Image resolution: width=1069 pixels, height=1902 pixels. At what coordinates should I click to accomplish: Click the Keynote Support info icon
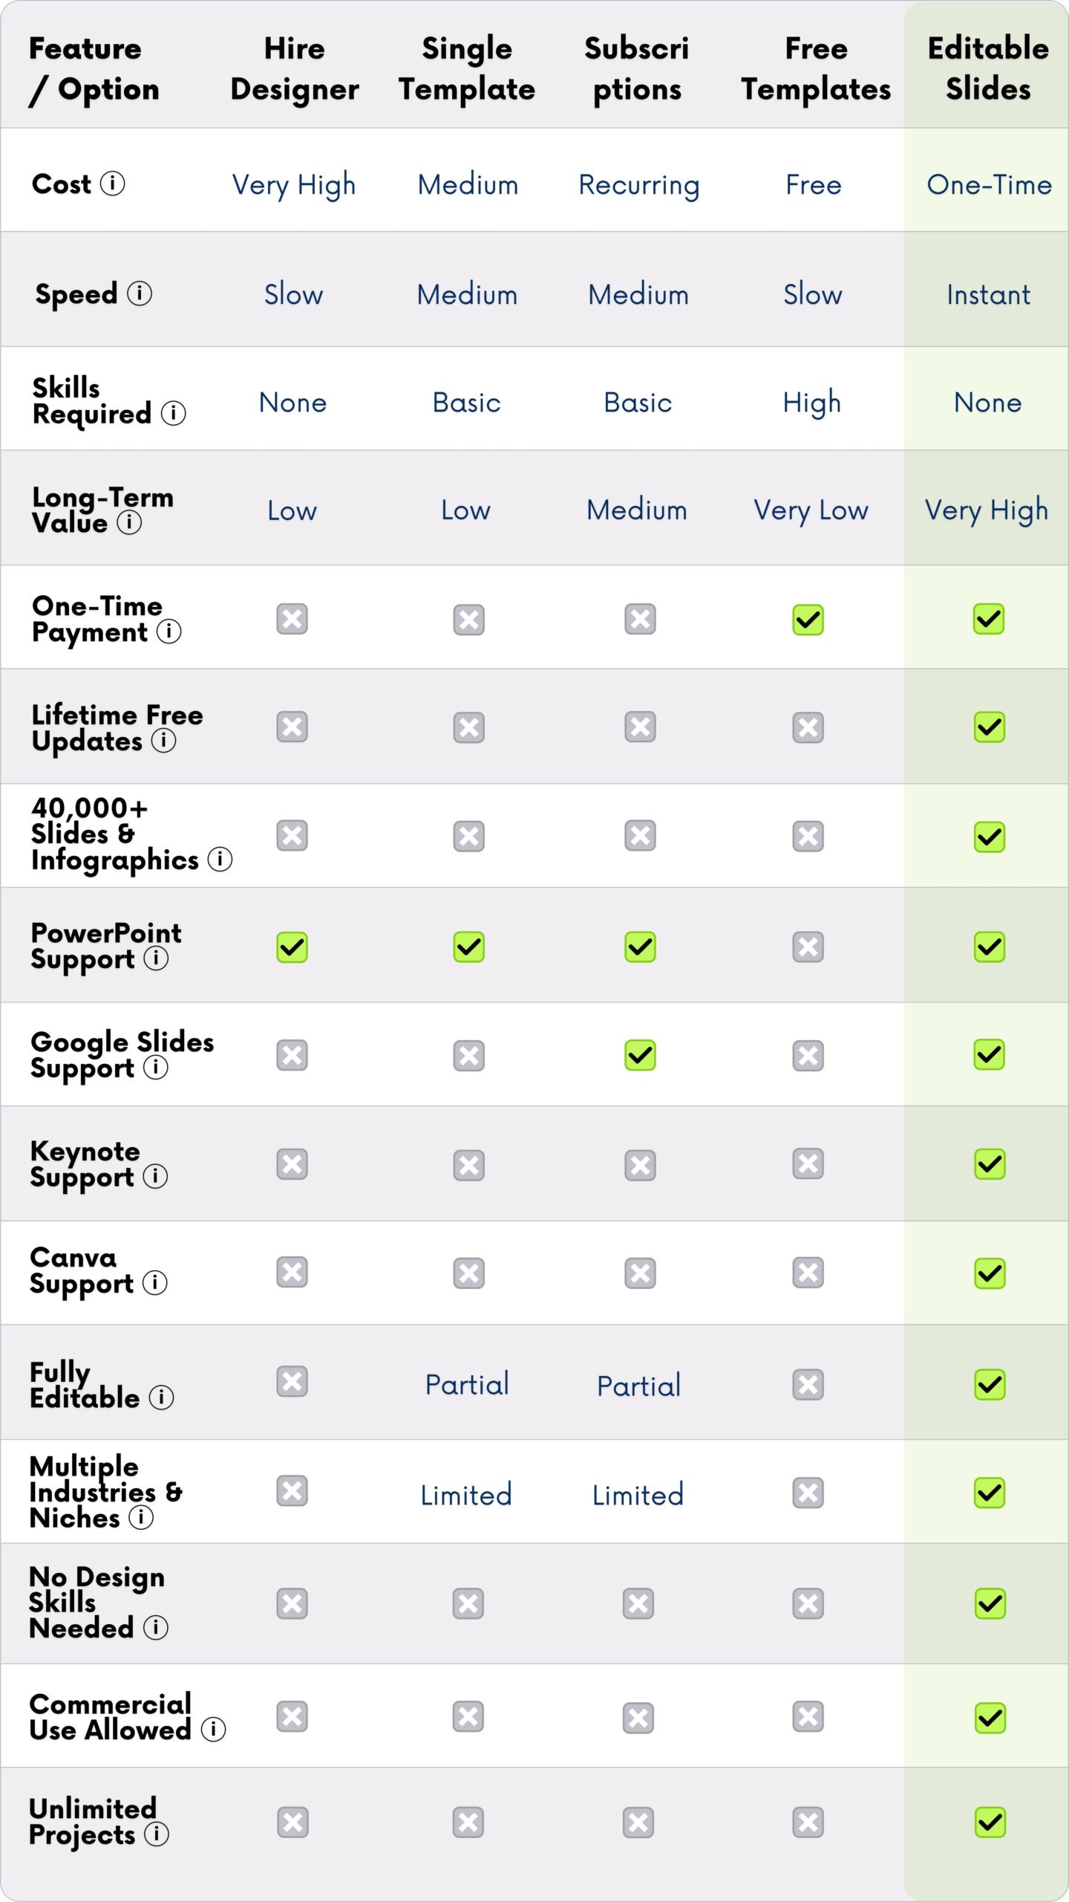pos(155,1176)
